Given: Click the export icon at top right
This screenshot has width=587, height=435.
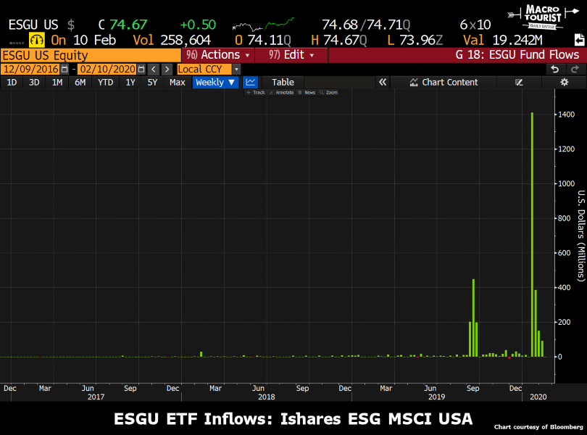Looking at the screenshot, I should pos(579,40).
